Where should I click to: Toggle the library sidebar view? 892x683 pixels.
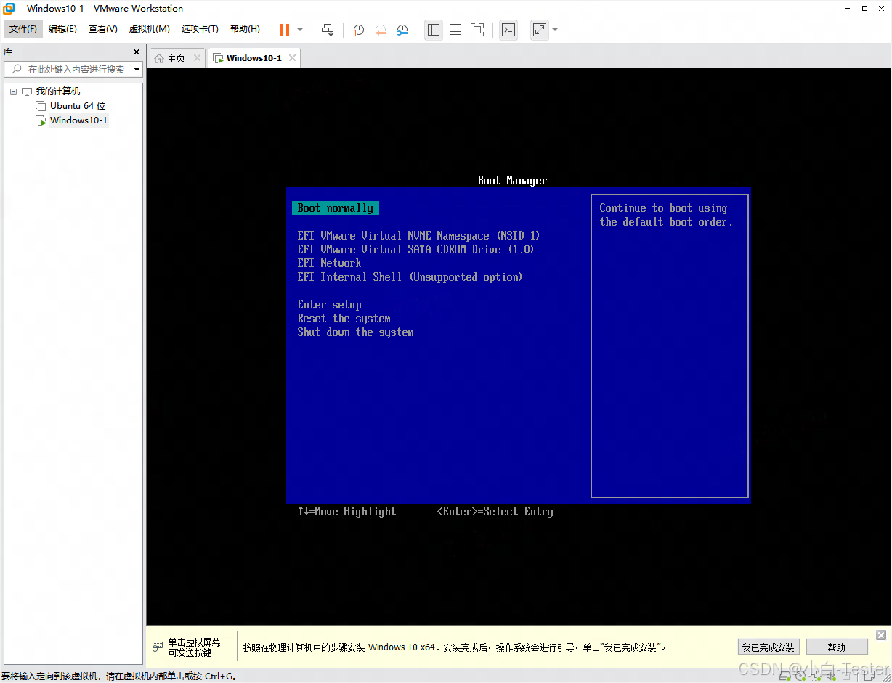(434, 30)
